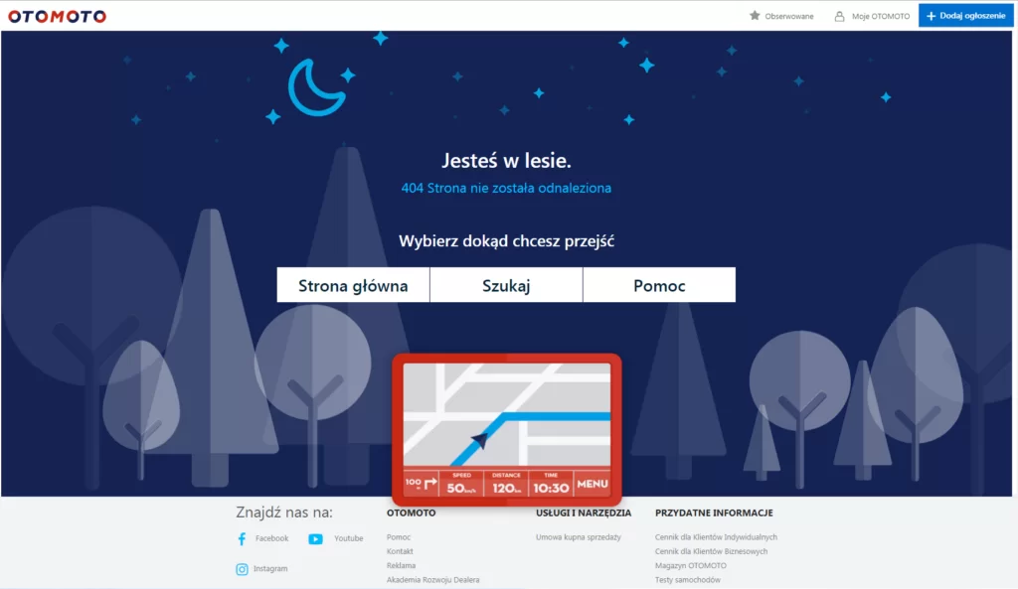Add a new listing with Dodaj ogłoszenie
The height and width of the screenshot is (589, 1018).
[965, 16]
